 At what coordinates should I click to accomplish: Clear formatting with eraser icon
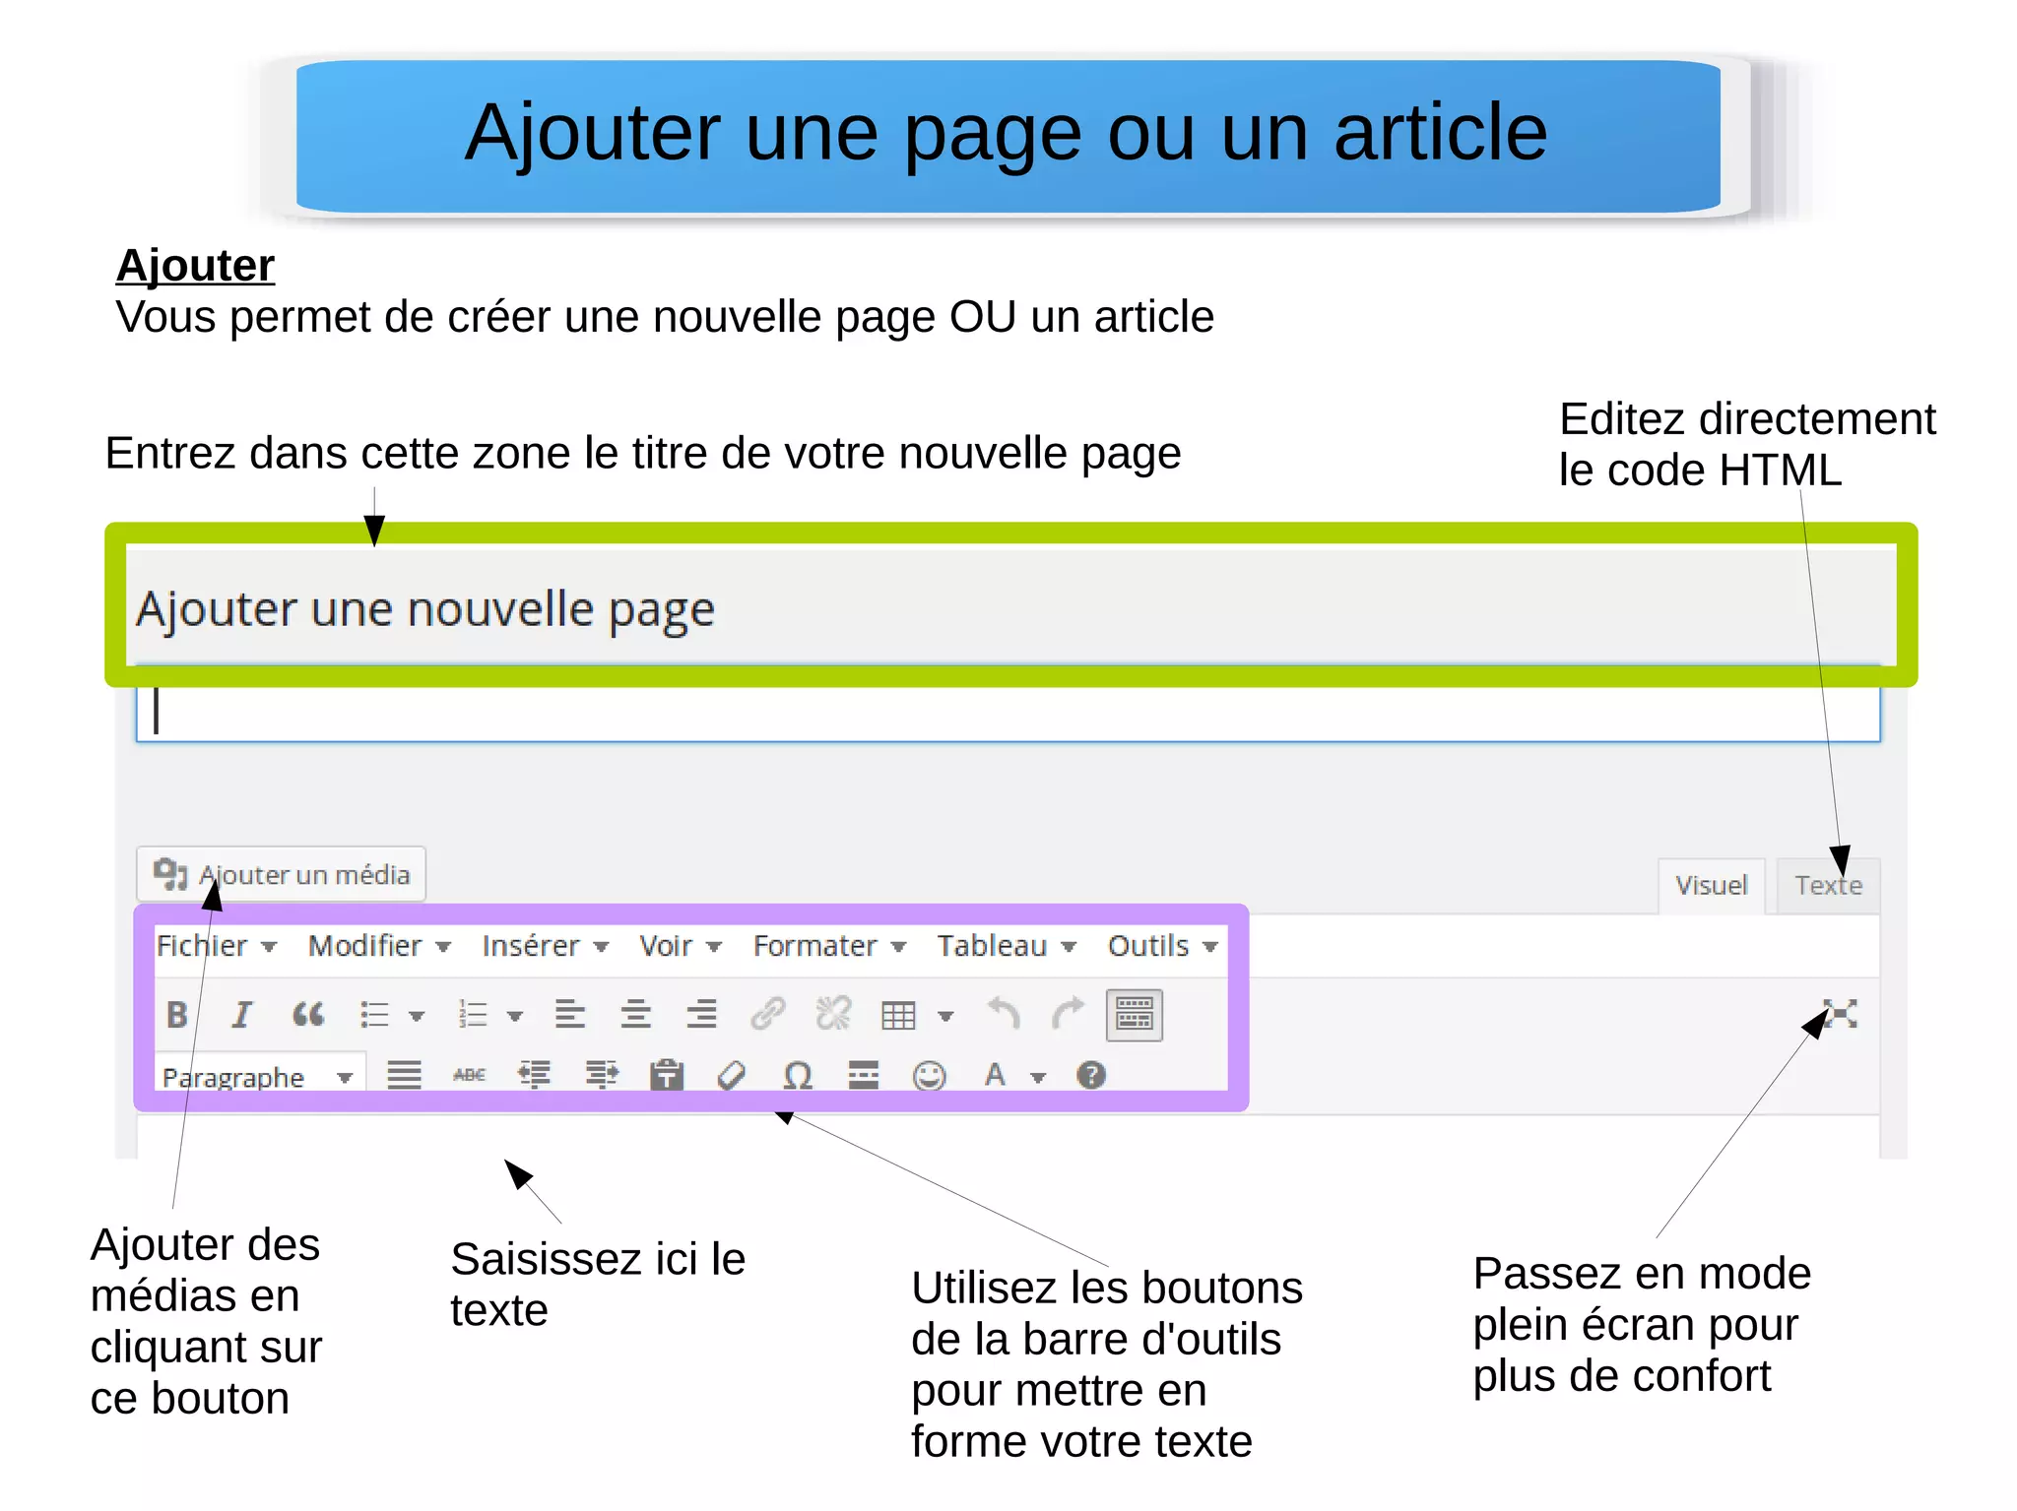pos(732,1076)
